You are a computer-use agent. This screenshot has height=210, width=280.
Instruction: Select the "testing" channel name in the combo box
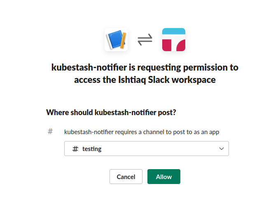click(92, 149)
